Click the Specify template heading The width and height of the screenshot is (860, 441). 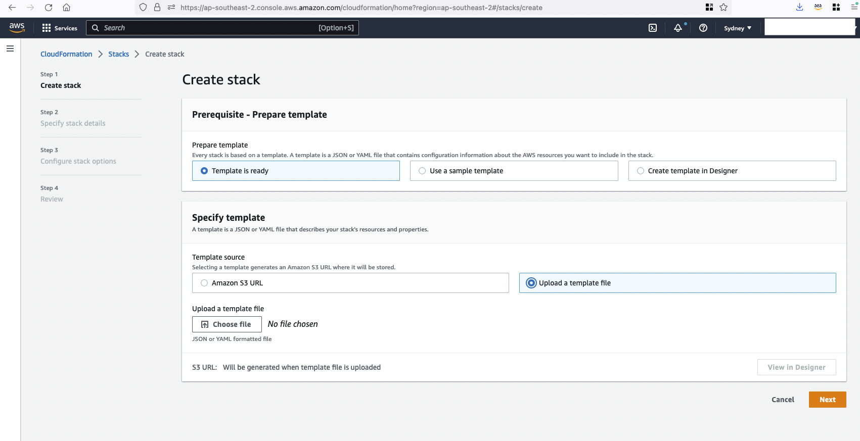(x=229, y=218)
